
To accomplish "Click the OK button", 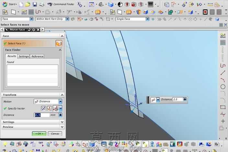I will tap(39, 134).
